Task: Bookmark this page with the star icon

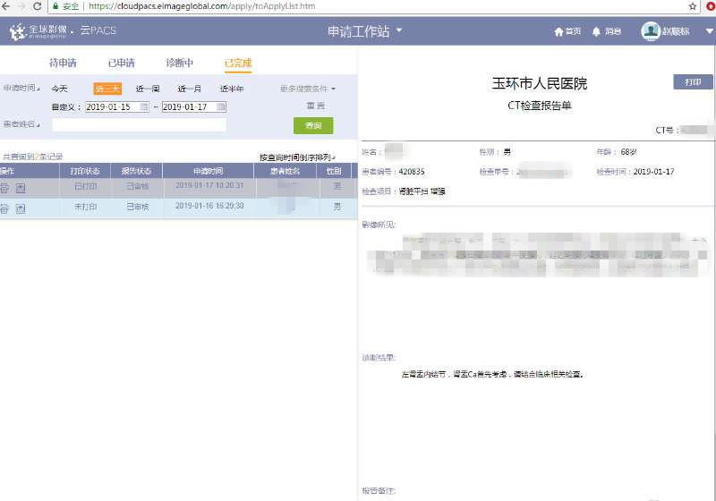Action: (692, 6)
